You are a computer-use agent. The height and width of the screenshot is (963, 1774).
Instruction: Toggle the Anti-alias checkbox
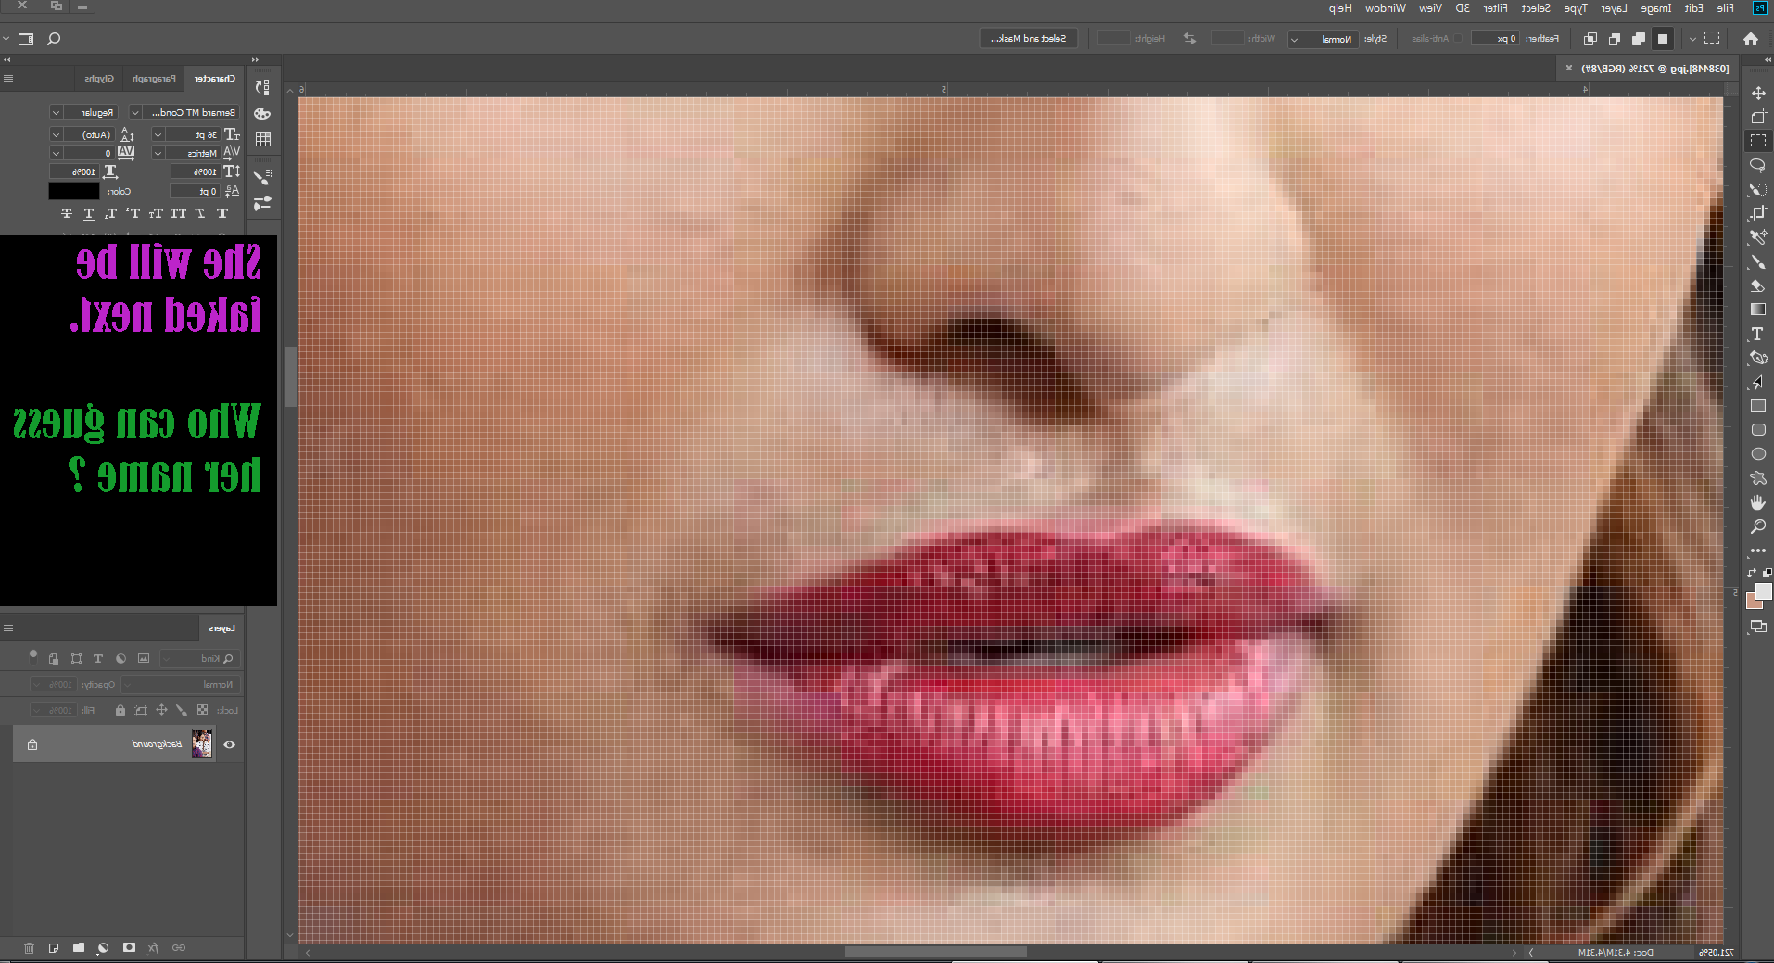(1457, 39)
